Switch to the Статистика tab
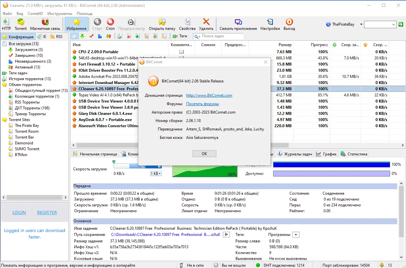The image size is (406, 268). pyautogui.click(x=354, y=154)
